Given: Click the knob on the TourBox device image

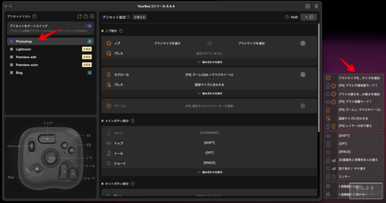Looking at the screenshot, I should tap(49, 156).
